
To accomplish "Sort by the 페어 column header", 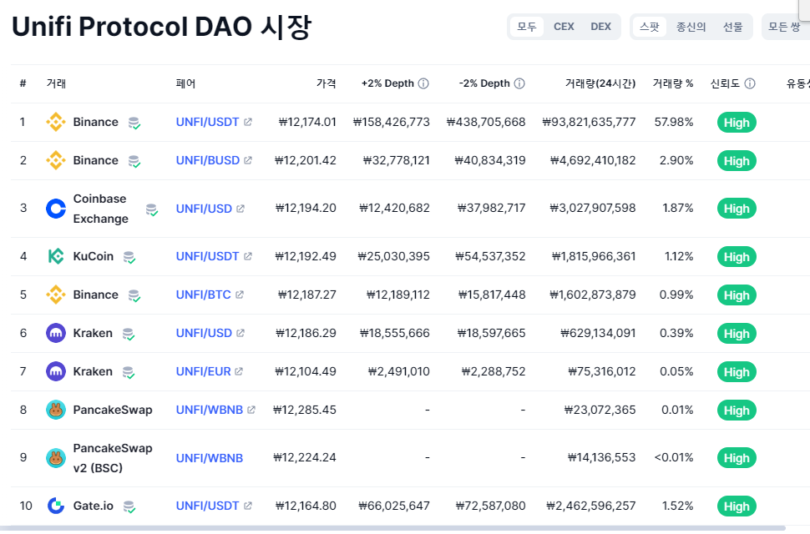I will [x=185, y=83].
